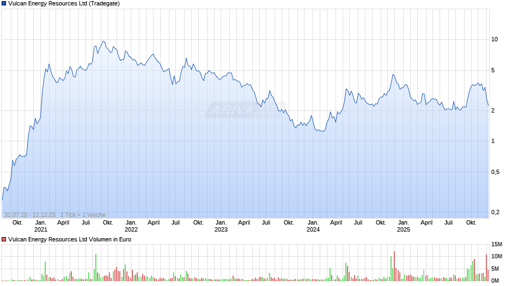Click the 'Okt.' label just before Jan. 2022

click(x=108, y=223)
